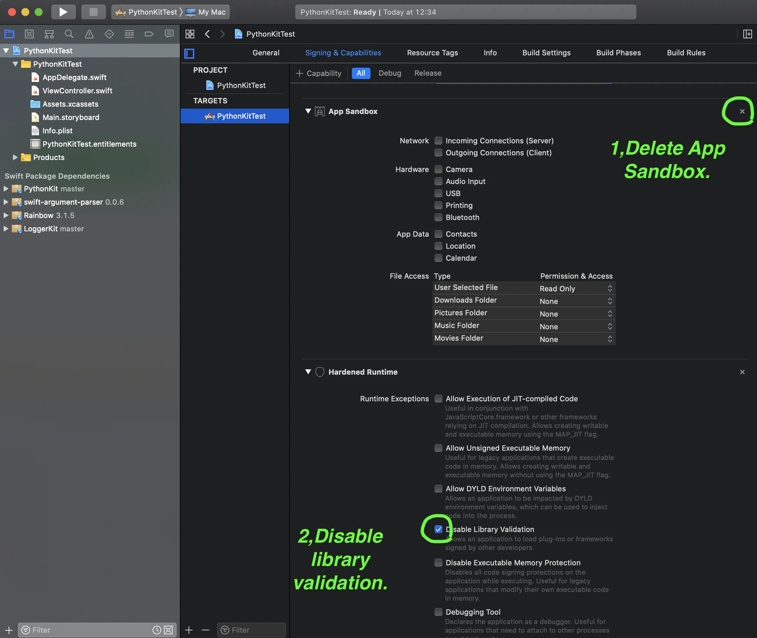The image size is (757, 638).
Task: Collapse the PythonKitTest project root
Action: (x=6, y=51)
